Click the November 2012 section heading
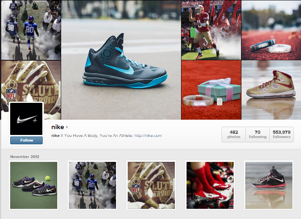This screenshot has width=301, height=219. click(25, 156)
